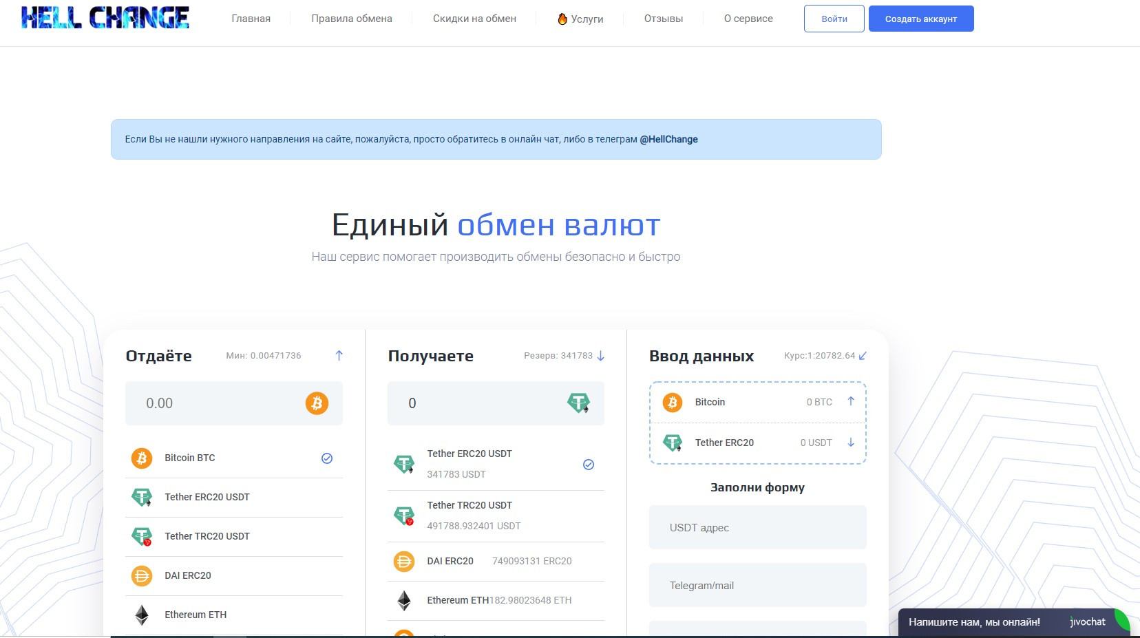Click the Bitcoin BTC coin icon in Отдаёте list
The image size is (1140, 638).
[x=142, y=458]
